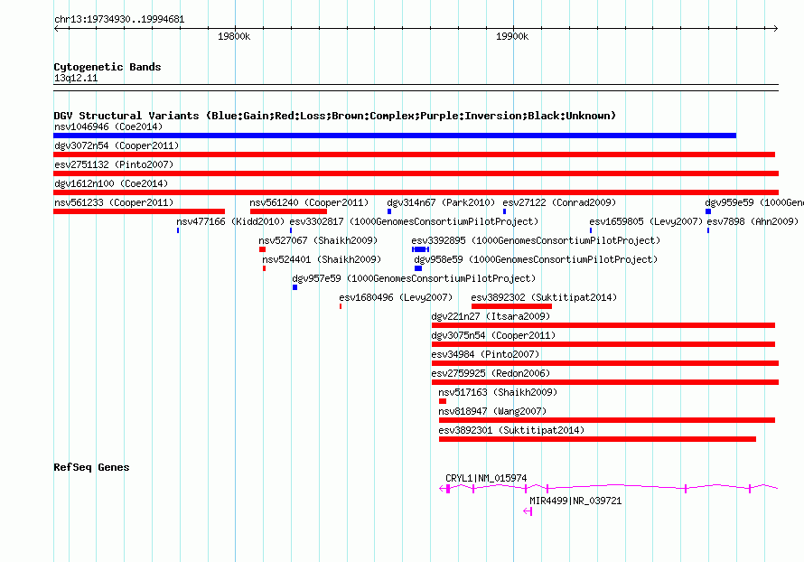Click small red marker under nsv517163

coord(443,401)
